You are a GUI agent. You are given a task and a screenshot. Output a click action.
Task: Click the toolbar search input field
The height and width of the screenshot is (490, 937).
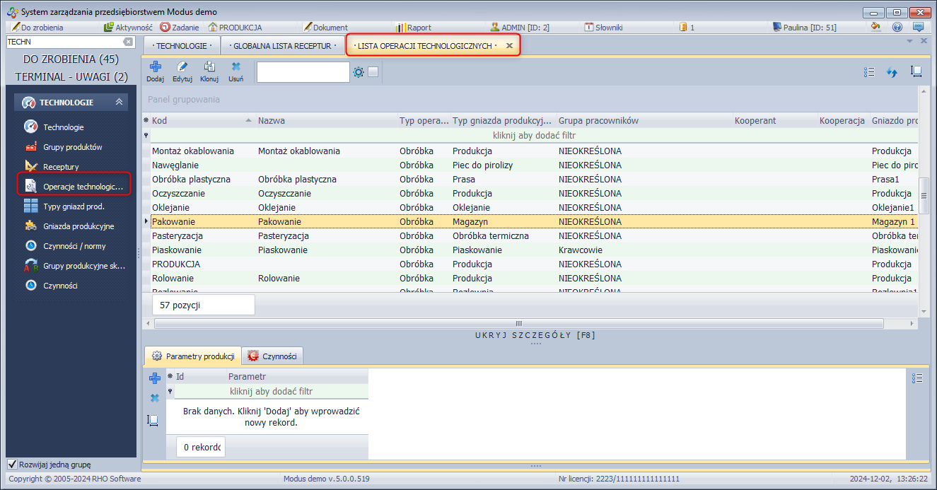coord(303,72)
